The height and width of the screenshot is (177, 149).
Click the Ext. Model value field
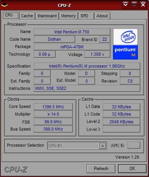(x=87, y=81)
